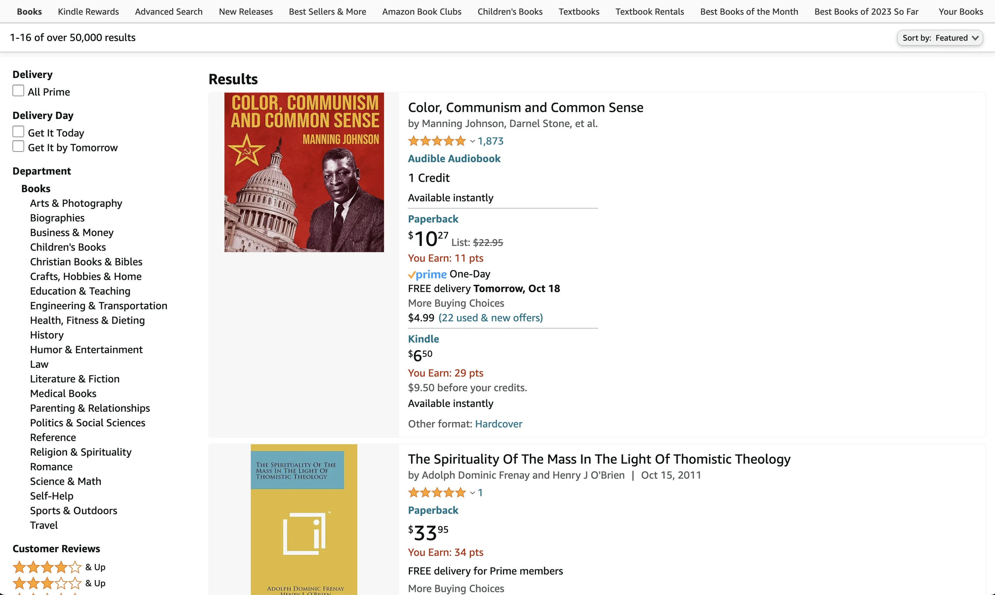995x595 pixels.
Task: Open the Sort by Featured dropdown
Action: point(940,38)
